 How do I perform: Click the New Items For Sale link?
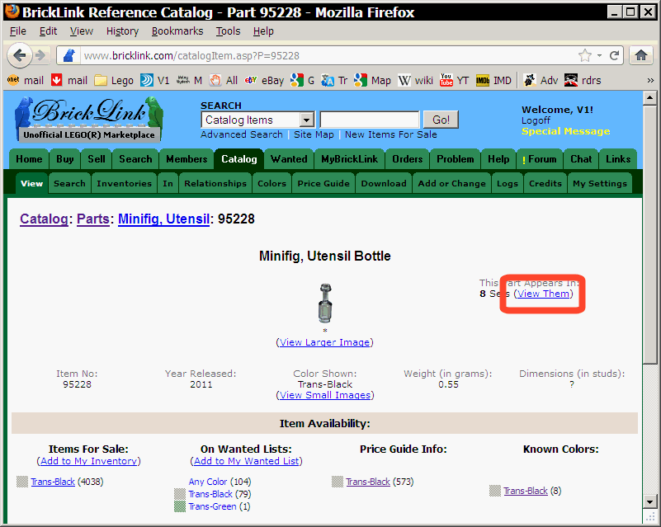click(x=391, y=134)
